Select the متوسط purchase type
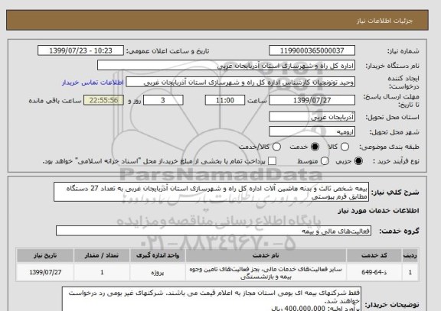This screenshot has height=311, width=441. (x=325, y=161)
